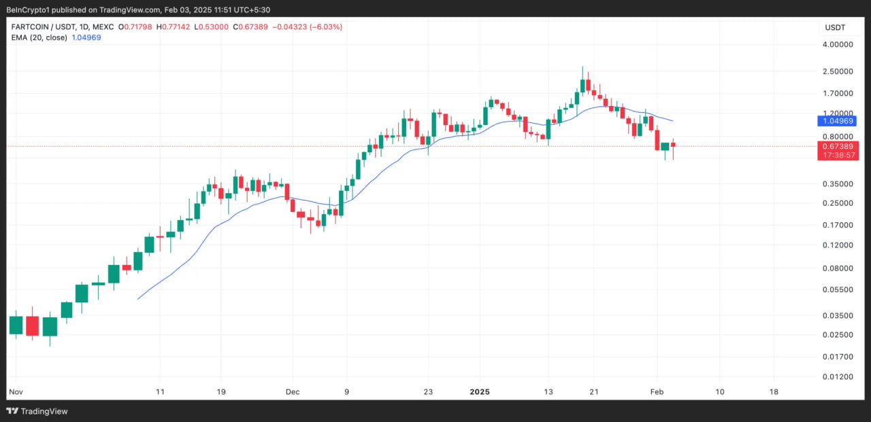This screenshot has height=422, width=871.
Task: Select the most recent red candle on the chart
Action: [x=673, y=144]
